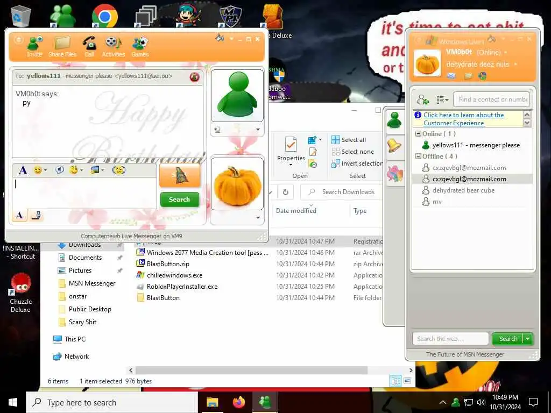
Task: Start a Call from the chat toolbar
Action: (89, 46)
